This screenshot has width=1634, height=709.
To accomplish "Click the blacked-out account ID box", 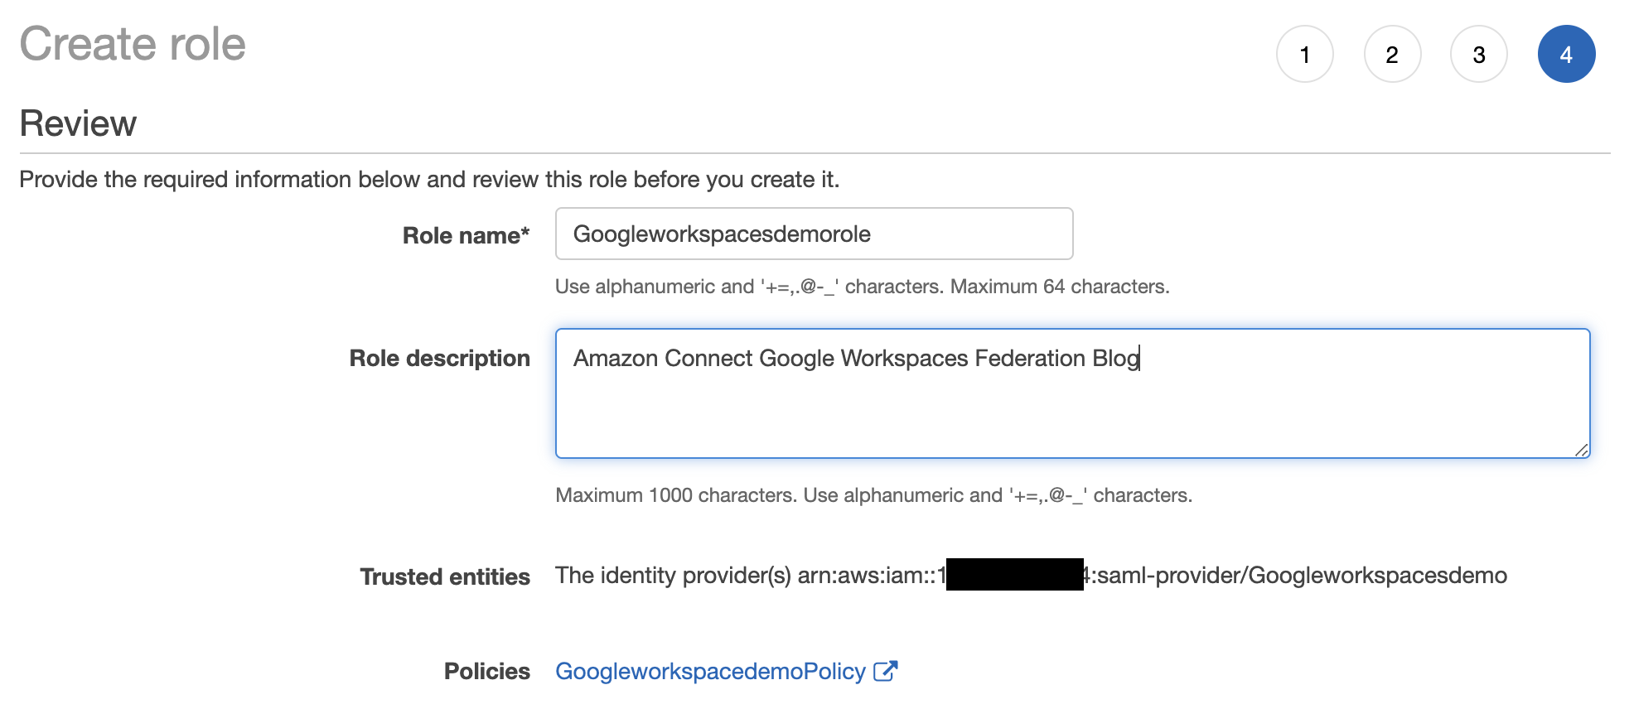I will click(x=1014, y=575).
